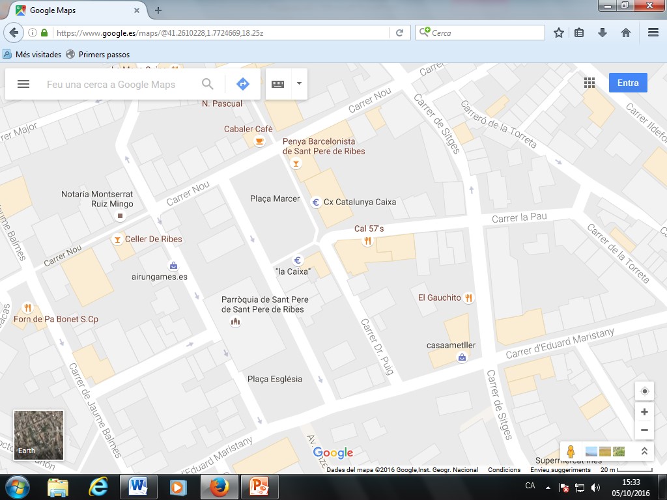
Task: Expand the imagery panel with double chevron
Action: (644, 451)
